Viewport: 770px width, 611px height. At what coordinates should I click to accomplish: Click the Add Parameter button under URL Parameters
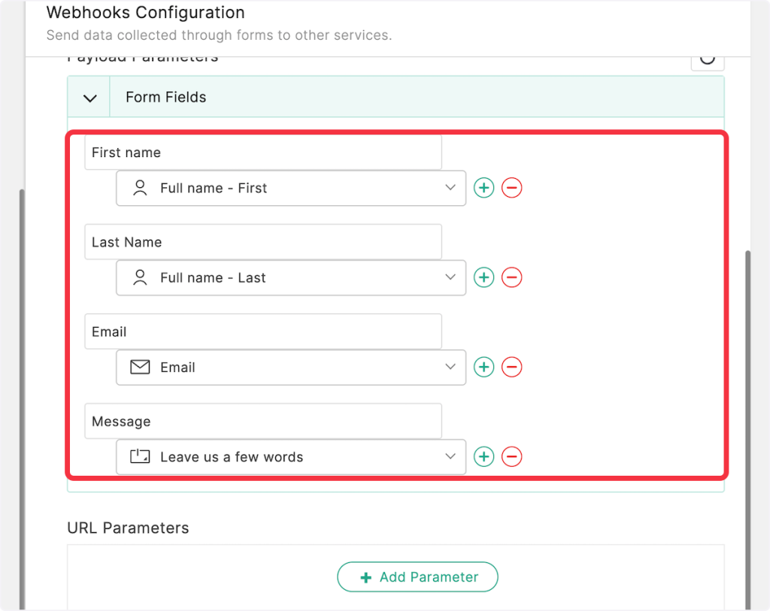pos(417,577)
